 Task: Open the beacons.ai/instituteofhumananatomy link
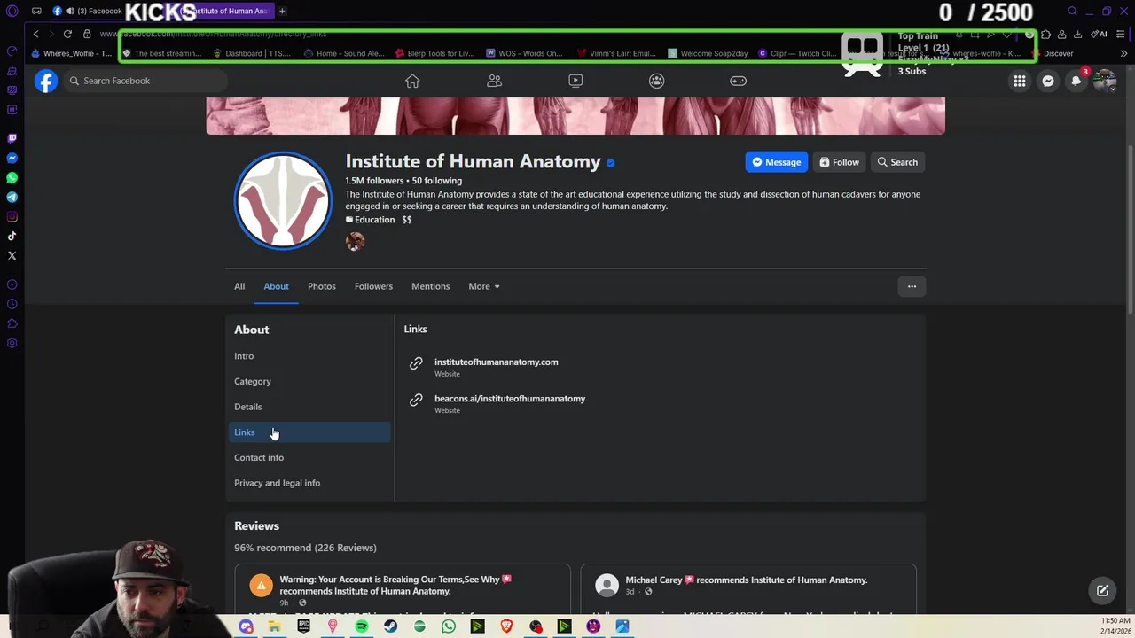point(510,399)
